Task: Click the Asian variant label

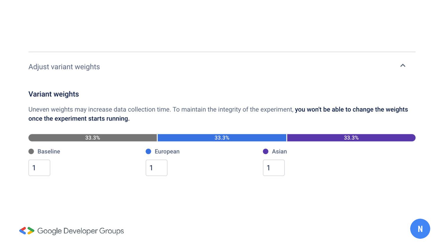Action: coord(279,151)
